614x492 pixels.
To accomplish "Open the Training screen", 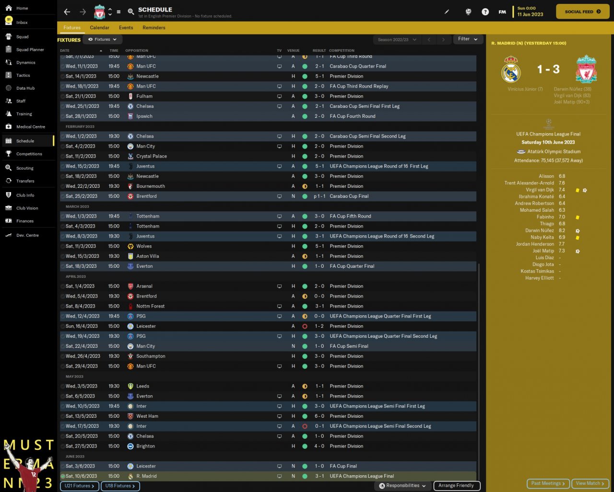I will point(28,114).
